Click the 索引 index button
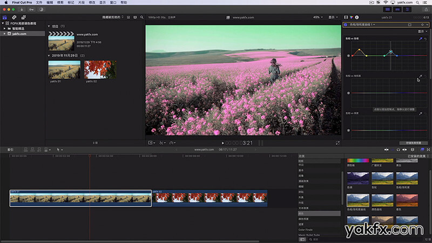 pyautogui.click(x=10, y=150)
